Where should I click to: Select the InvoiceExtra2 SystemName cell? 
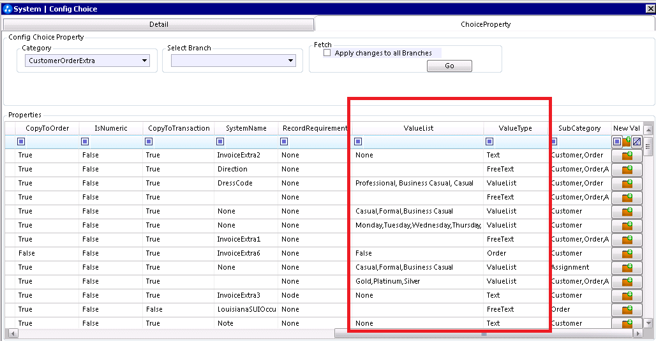pos(246,155)
